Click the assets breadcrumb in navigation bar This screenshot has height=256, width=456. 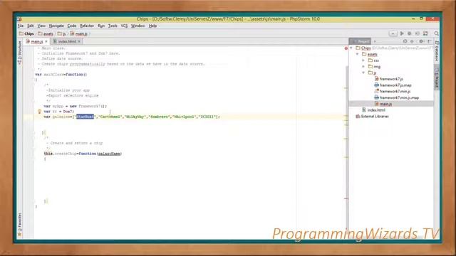pos(46,34)
